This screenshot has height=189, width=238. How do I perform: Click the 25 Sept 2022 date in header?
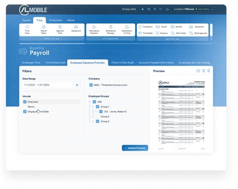[129, 9]
